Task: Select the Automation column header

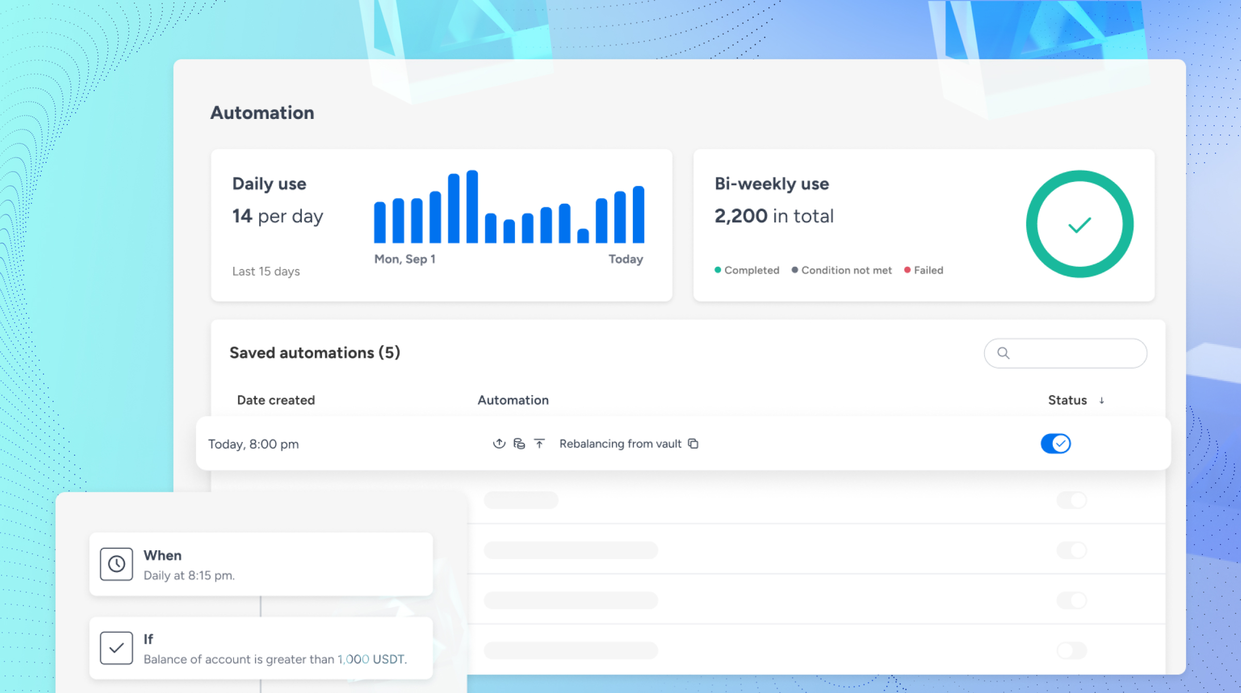Action: point(512,400)
